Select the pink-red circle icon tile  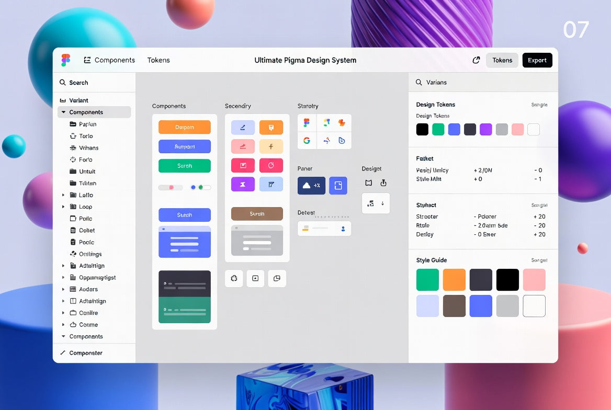[x=271, y=165]
